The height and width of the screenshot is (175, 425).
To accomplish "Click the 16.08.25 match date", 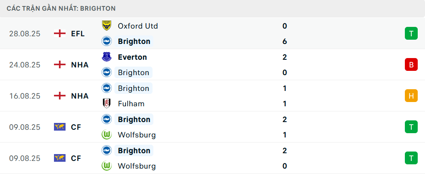I will (25, 96).
